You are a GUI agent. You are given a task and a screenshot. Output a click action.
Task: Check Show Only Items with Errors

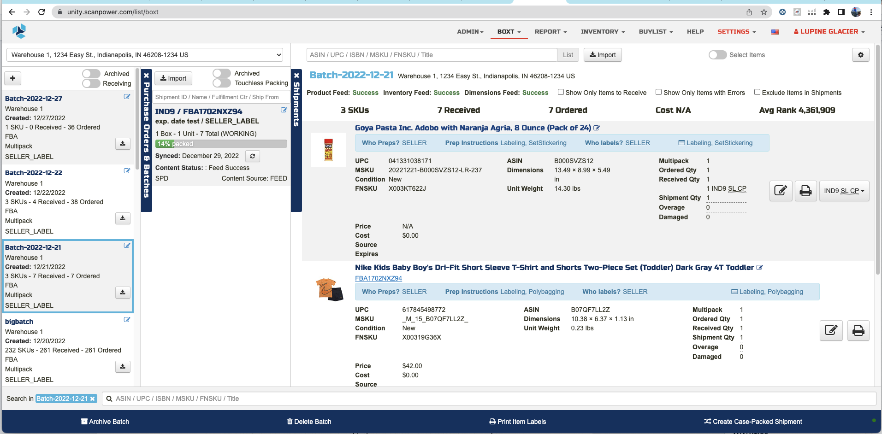point(659,92)
